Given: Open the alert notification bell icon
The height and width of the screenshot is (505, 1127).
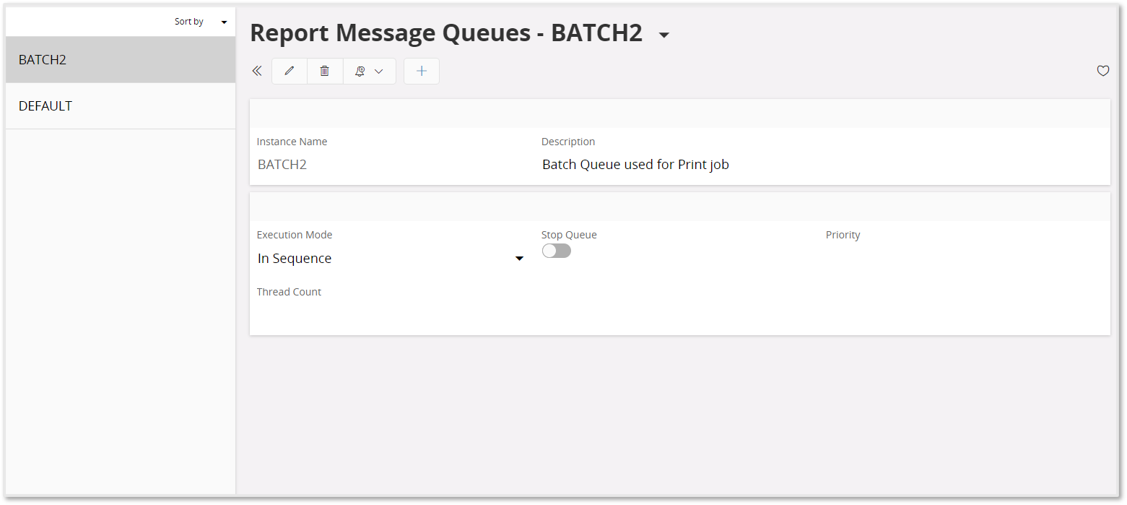Looking at the screenshot, I should [360, 71].
